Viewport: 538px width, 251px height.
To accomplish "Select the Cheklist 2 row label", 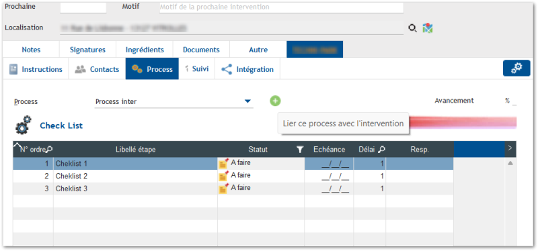I will coord(71,176).
